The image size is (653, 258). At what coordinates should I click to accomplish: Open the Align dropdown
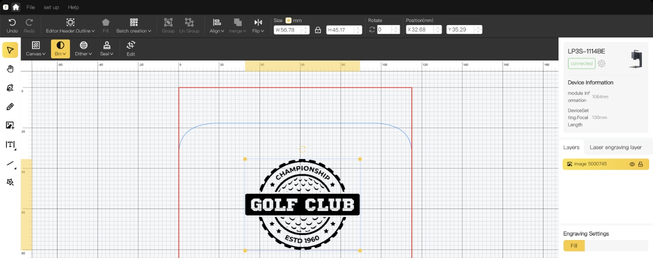pos(216,25)
